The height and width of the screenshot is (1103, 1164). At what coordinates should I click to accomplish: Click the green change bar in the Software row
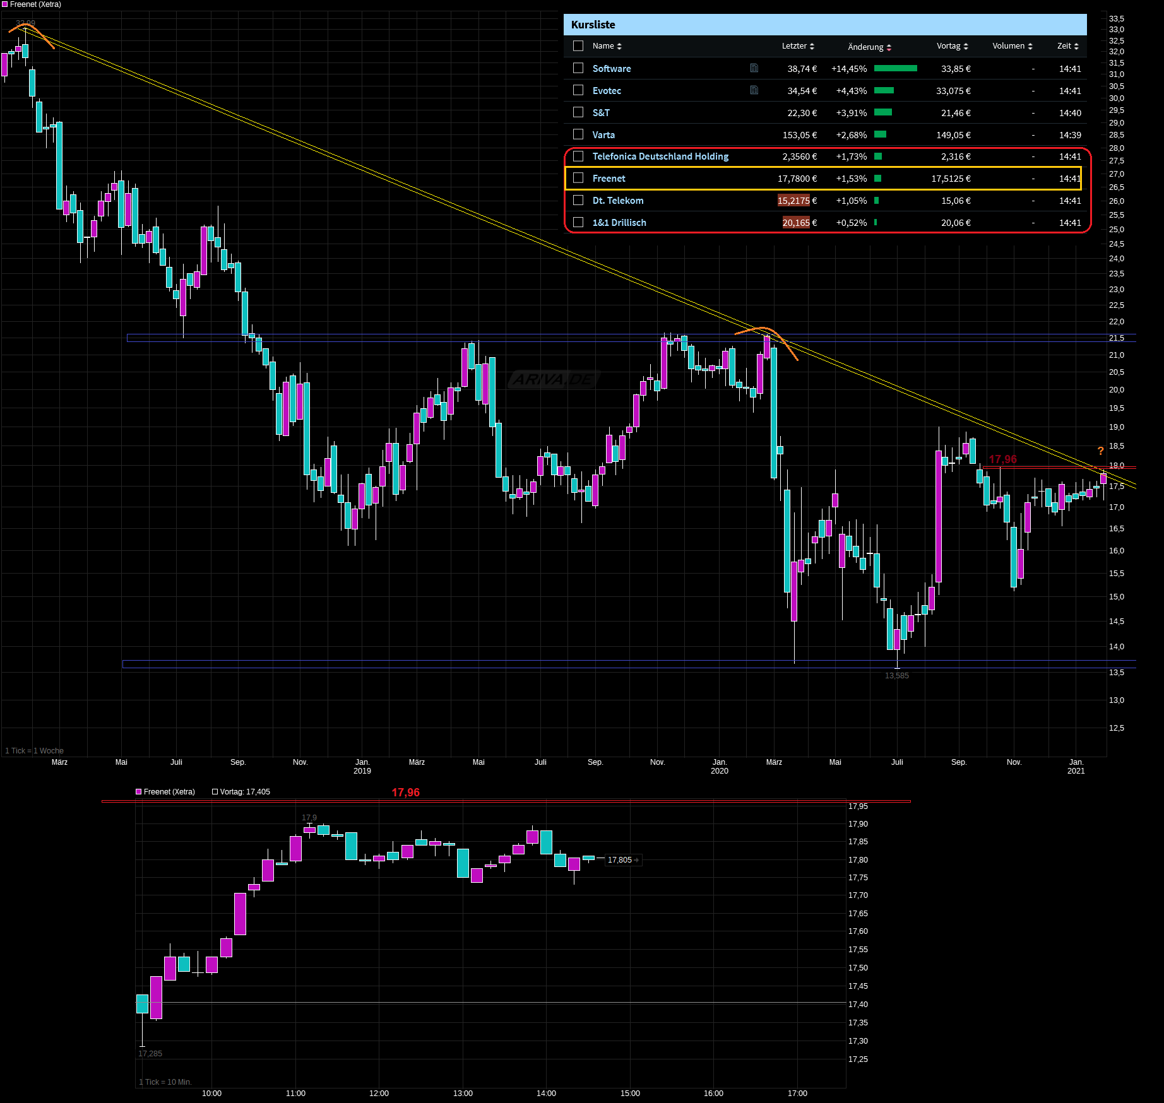896,68
